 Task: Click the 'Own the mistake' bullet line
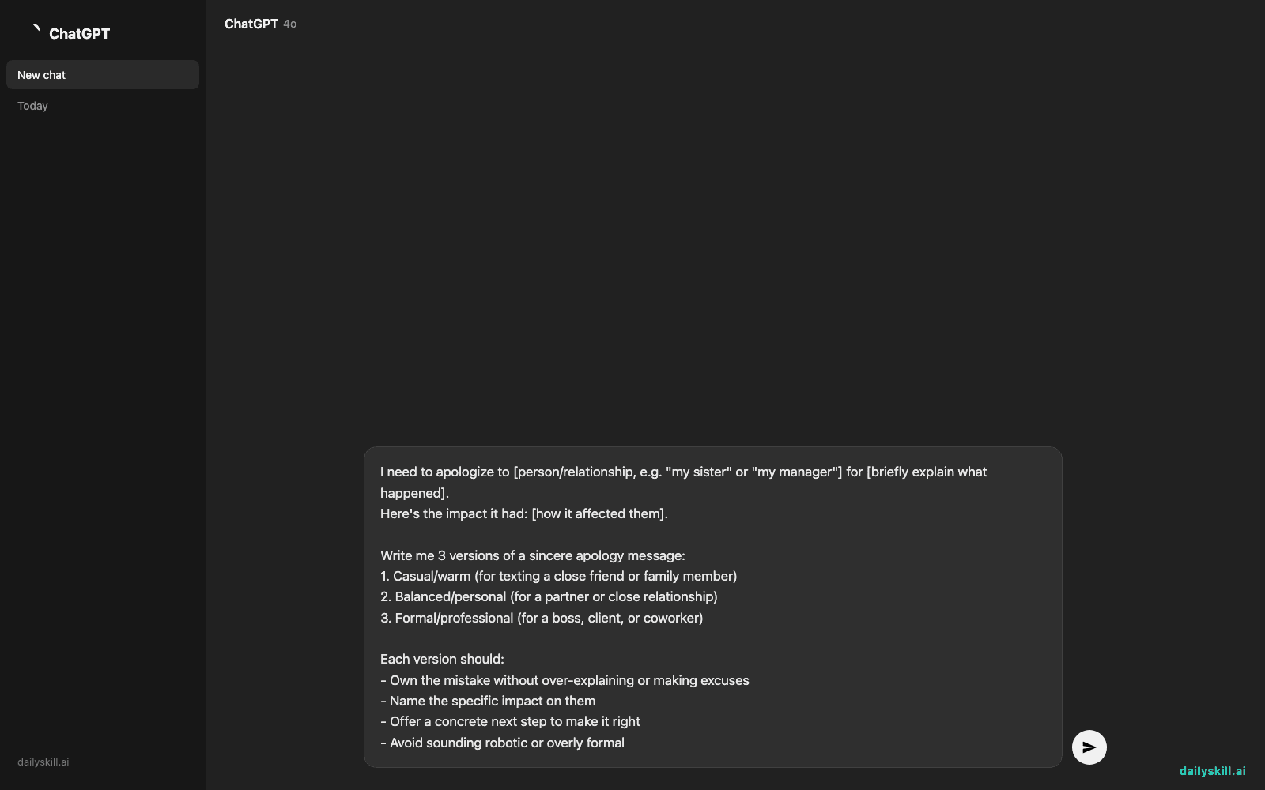tap(565, 680)
